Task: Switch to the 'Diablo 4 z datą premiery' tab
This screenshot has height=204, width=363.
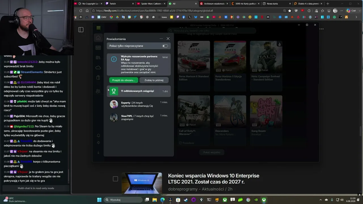Action: click(x=308, y=4)
